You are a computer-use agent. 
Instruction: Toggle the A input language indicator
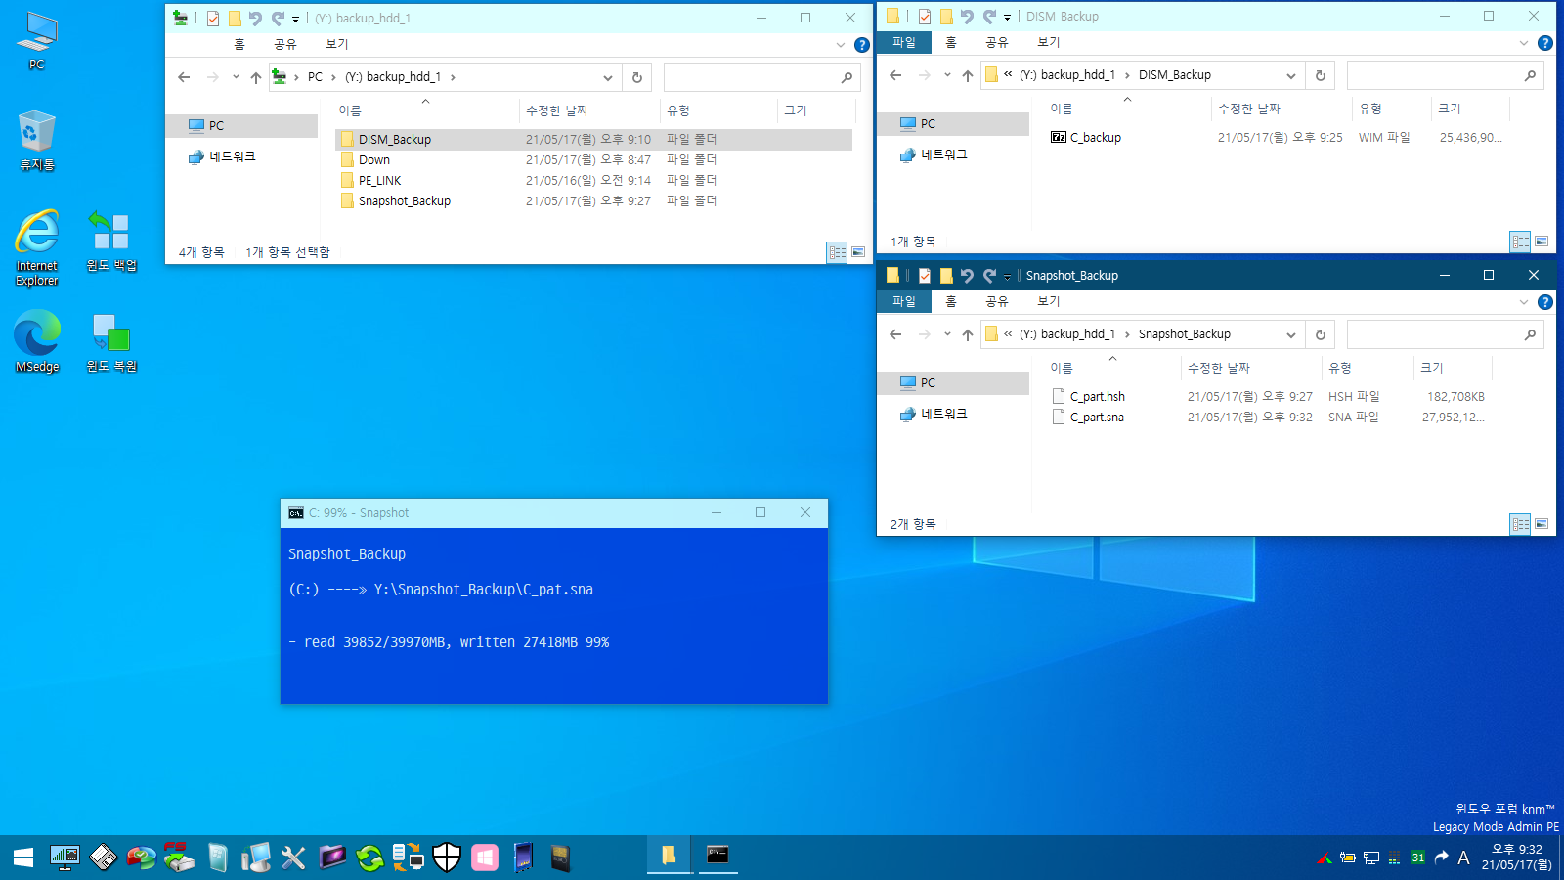(1463, 858)
